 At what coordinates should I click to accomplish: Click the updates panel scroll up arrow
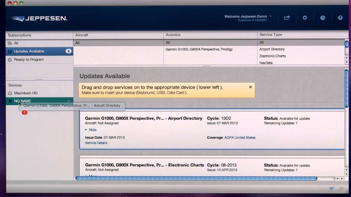347,170
